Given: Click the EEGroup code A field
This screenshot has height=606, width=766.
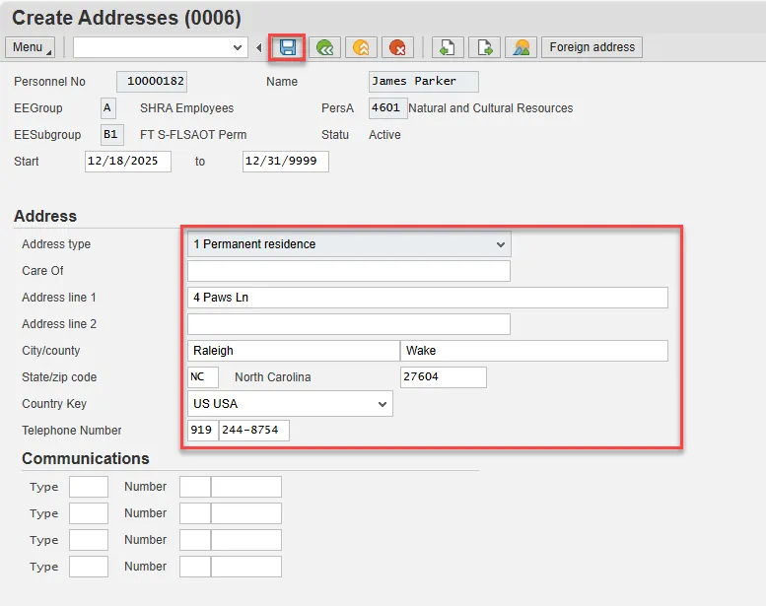Looking at the screenshot, I should (108, 108).
